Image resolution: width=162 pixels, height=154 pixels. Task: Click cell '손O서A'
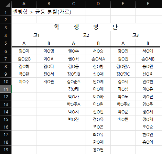point(98,59)
